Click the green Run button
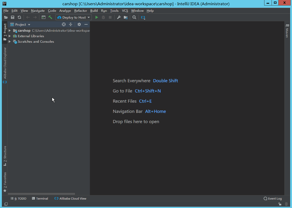The width and height of the screenshot is (292, 208). tap(97, 17)
